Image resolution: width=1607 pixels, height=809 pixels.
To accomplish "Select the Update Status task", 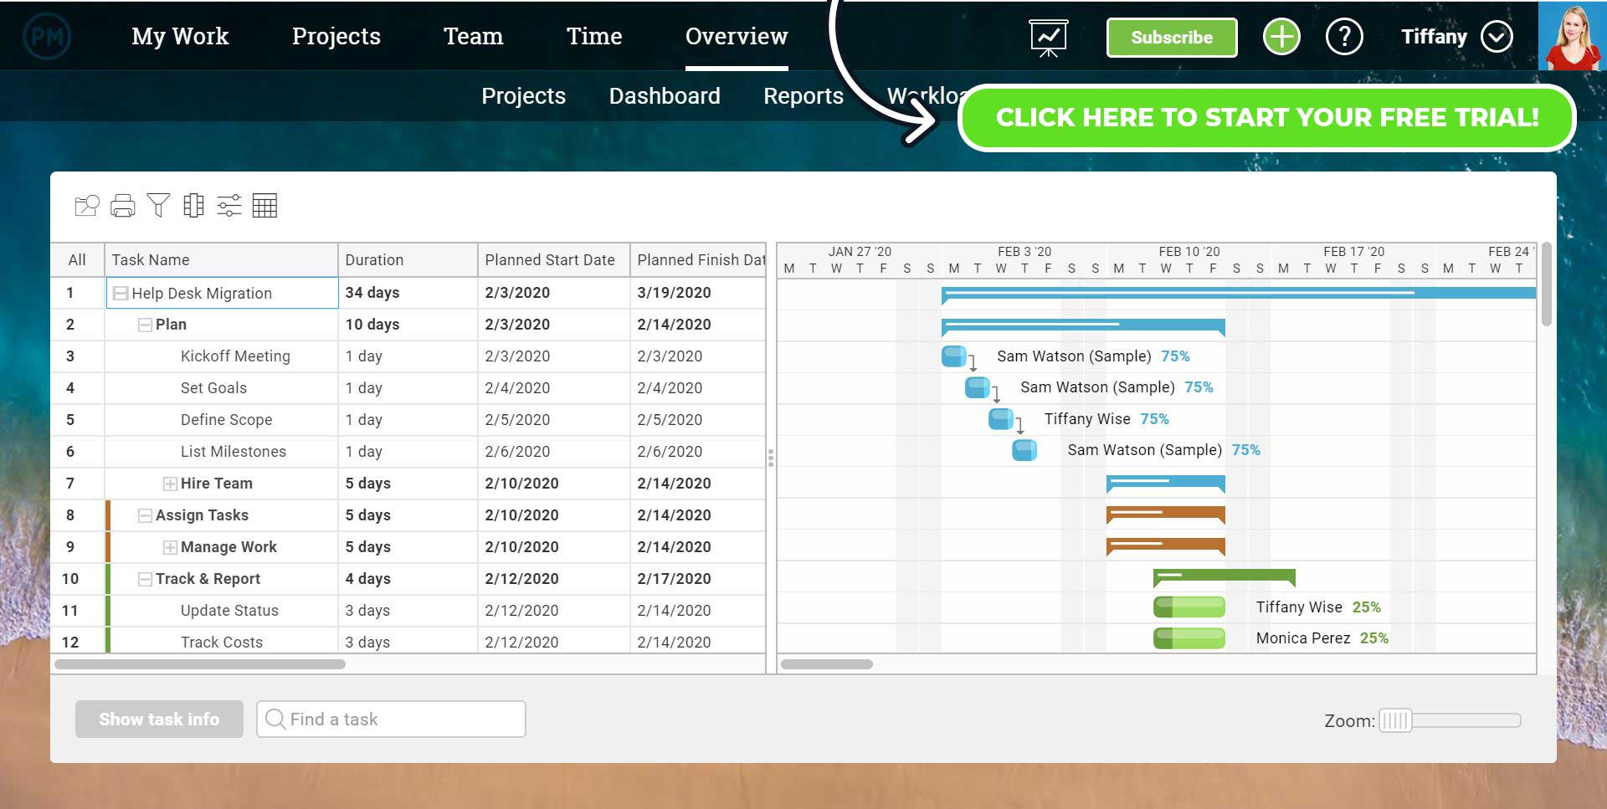I will [x=229, y=611].
